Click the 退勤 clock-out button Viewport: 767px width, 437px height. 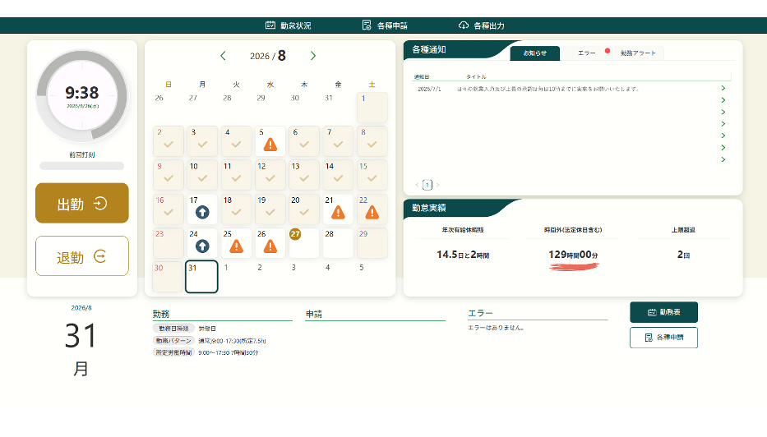(82, 256)
